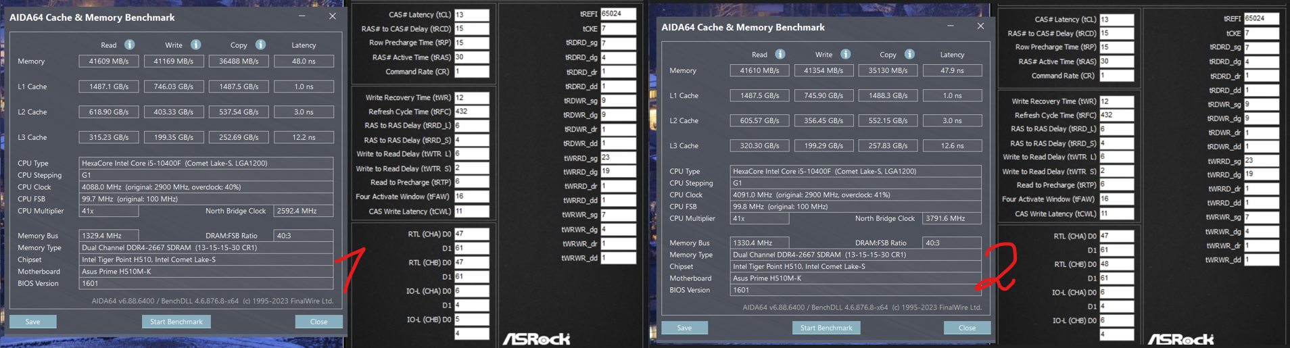Click the North Bridge Clock value 2592.4 MHz
1290x348 pixels.
point(303,211)
